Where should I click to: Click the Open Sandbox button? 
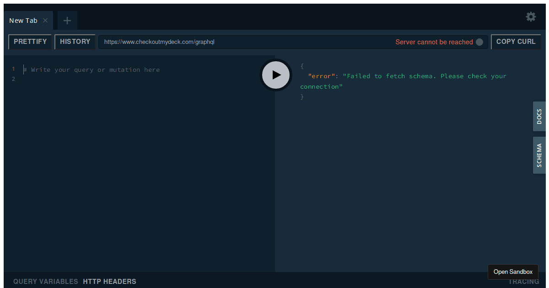pyautogui.click(x=513, y=272)
